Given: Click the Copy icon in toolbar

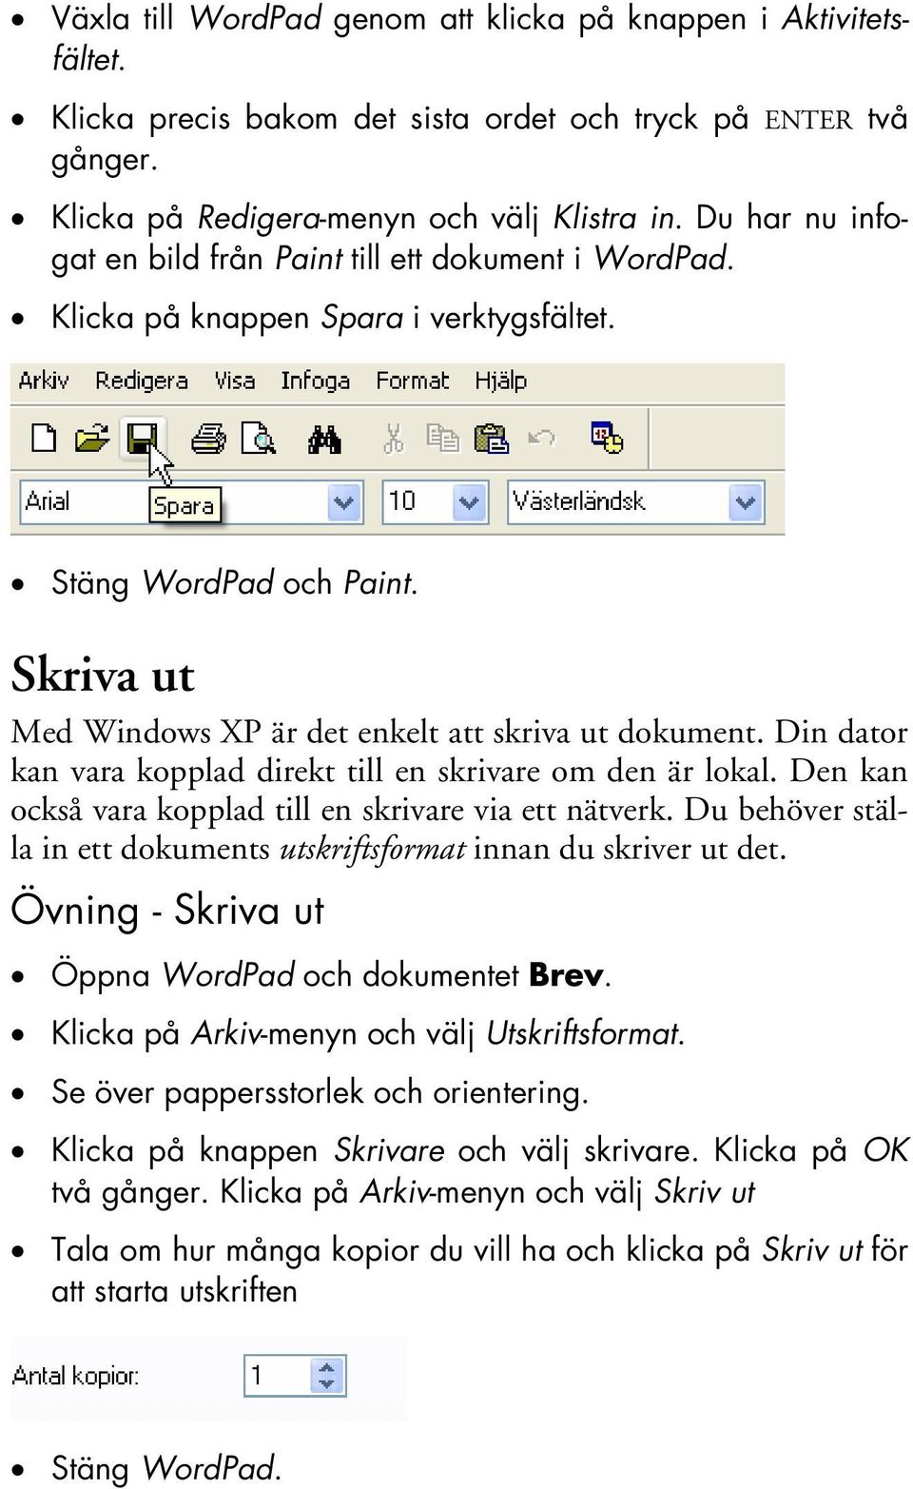Looking at the screenshot, I should pos(442,439).
